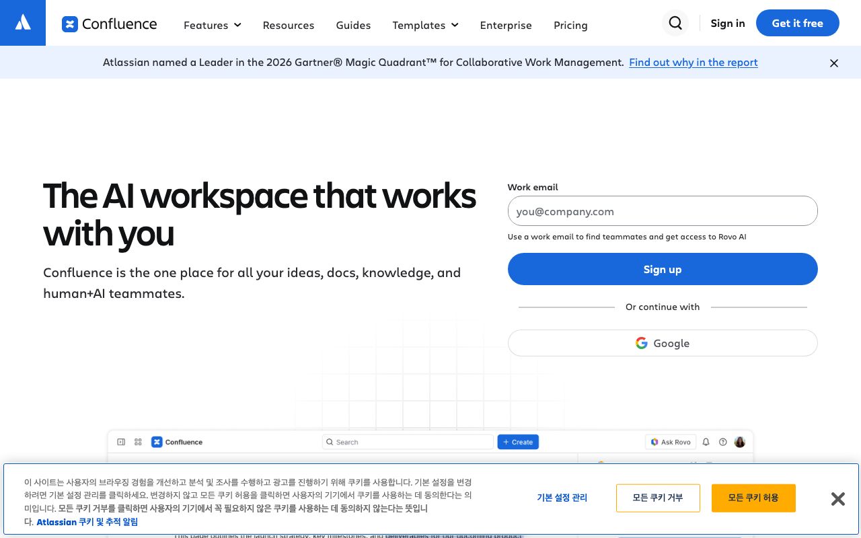Click the bell notifications icon in the preview
The width and height of the screenshot is (861, 538).
706,442
